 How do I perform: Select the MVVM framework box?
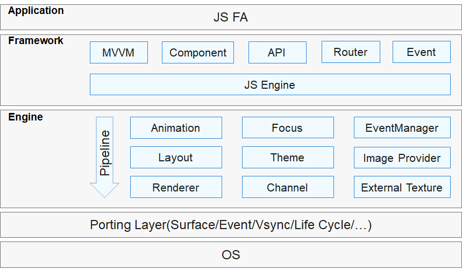[x=118, y=52]
